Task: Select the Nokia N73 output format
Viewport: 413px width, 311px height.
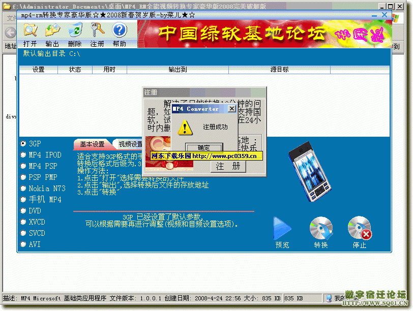Action: click(x=43, y=189)
